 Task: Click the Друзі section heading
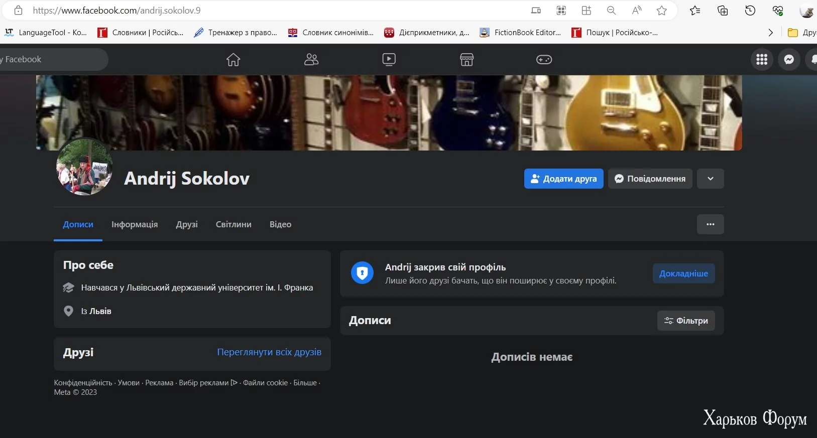click(x=78, y=352)
